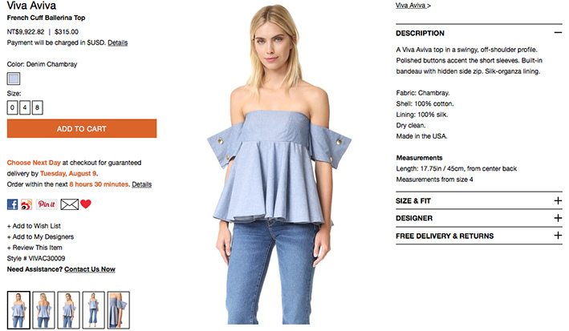Expand the Free Delivery & Returns section

[558, 236]
